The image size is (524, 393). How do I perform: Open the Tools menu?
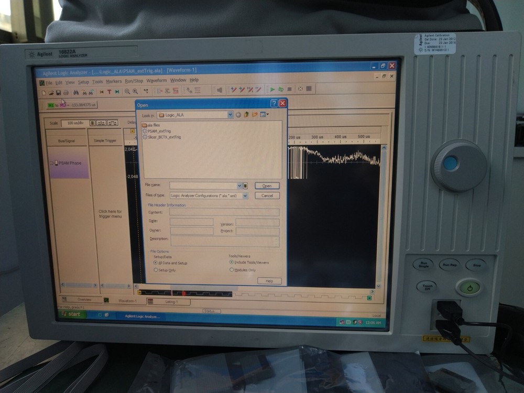pos(97,82)
